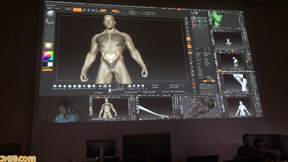Open the current brush thumbnail picker
The height and width of the screenshot is (162, 288).
(50, 13)
